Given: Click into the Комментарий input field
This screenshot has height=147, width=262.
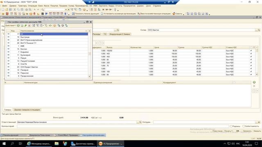Looking at the screenshot, I should (x=123, y=126).
